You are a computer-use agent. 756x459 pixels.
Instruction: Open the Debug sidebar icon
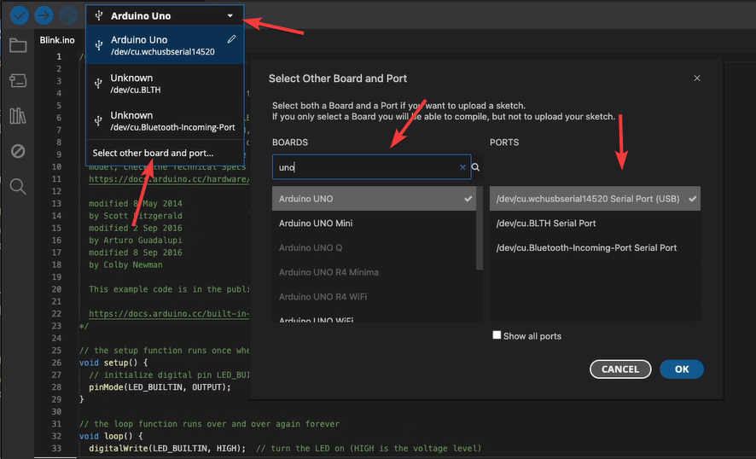pos(18,151)
